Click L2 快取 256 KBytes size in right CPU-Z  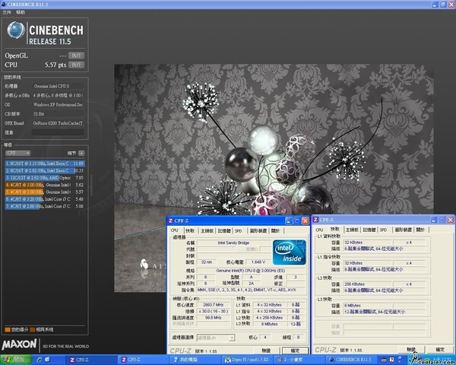[368, 284]
